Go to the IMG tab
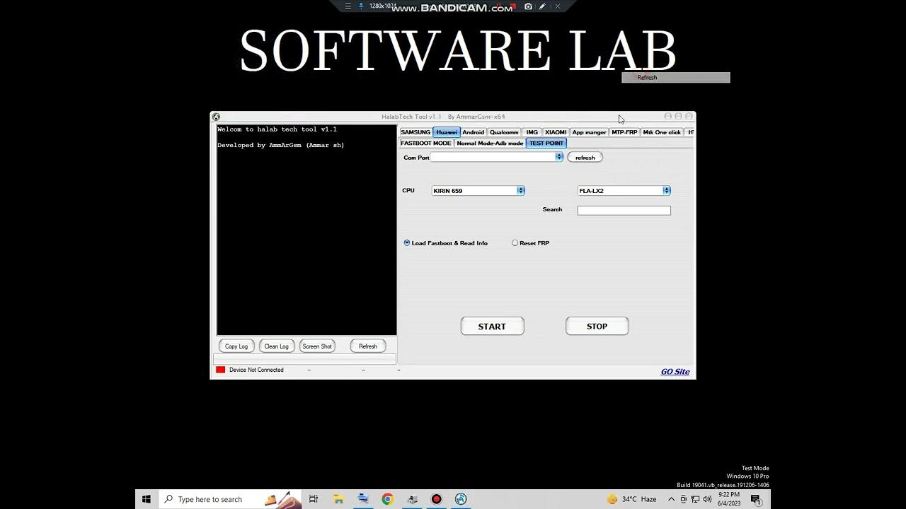This screenshot has height=509, width=906. click(532, 132)
